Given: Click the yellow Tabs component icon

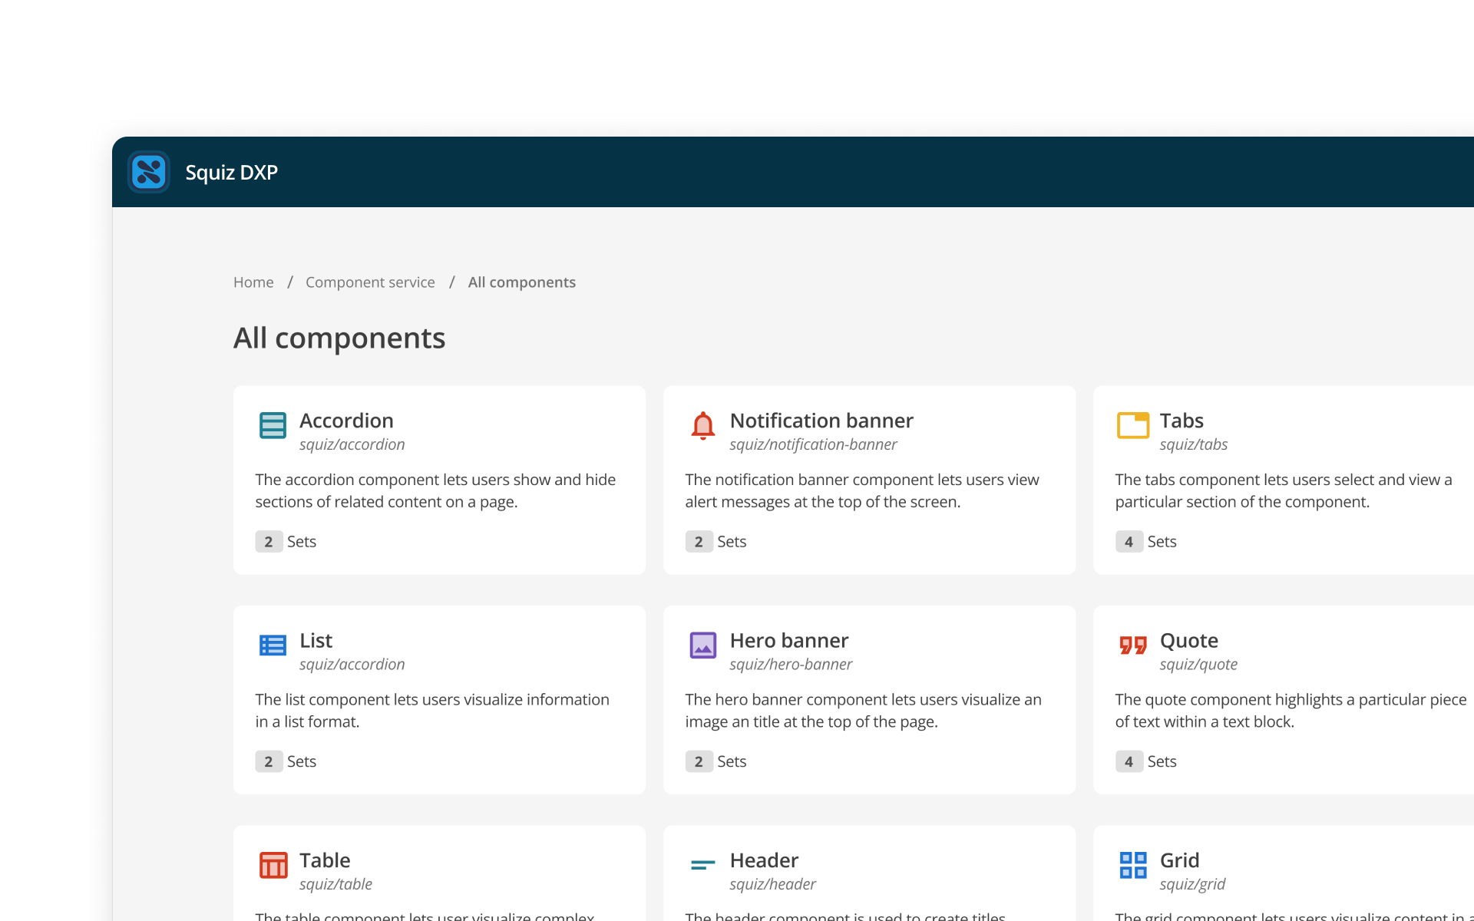Looking at the screenshot, I should (x=1132, y=425).
